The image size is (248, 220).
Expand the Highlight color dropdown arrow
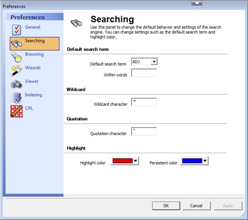[136, 161]
